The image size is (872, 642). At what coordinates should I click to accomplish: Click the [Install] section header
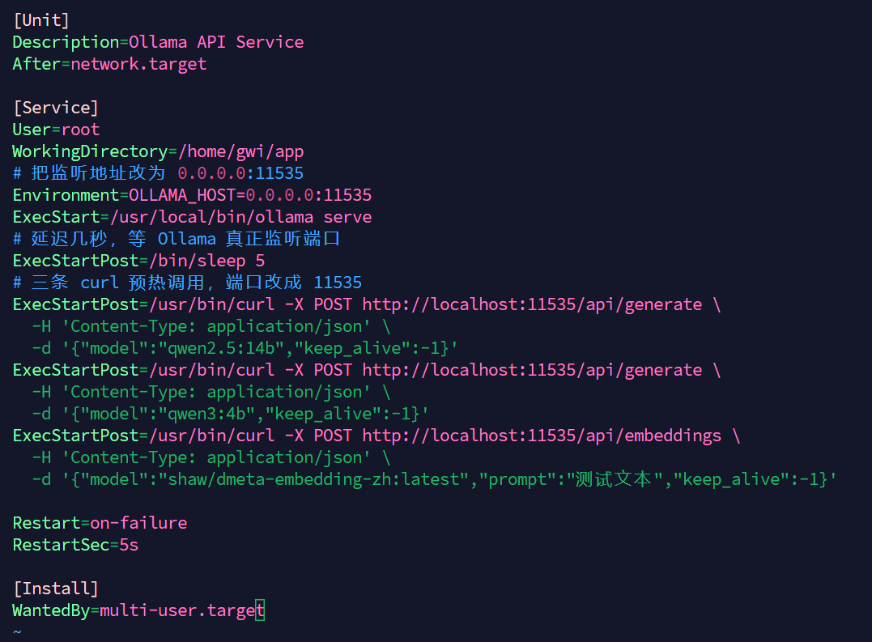pos(56,589)
